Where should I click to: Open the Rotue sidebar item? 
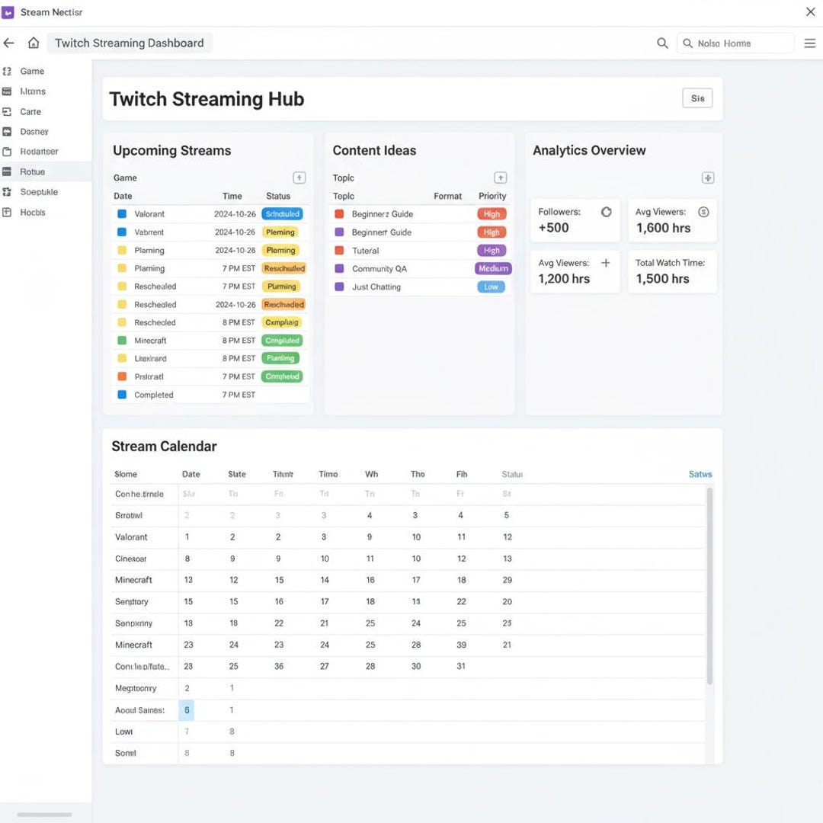coord(46,171)
